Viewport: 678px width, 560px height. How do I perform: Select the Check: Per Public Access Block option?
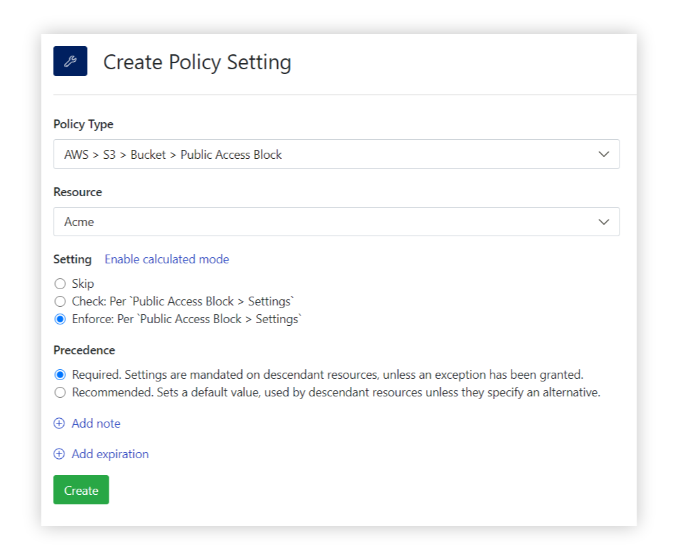pos(60,301)
